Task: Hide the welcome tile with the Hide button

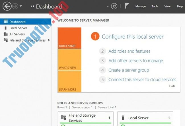Action: tap(172, 86)
